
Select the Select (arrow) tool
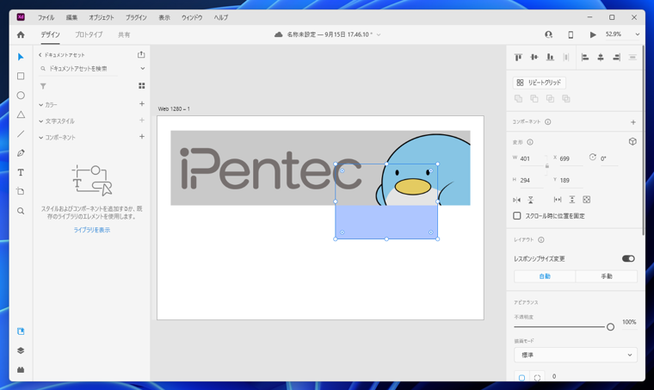tap(21, 57)
